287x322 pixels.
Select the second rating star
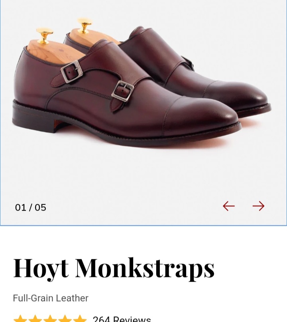pyautogui.click(x=35, y=318)
